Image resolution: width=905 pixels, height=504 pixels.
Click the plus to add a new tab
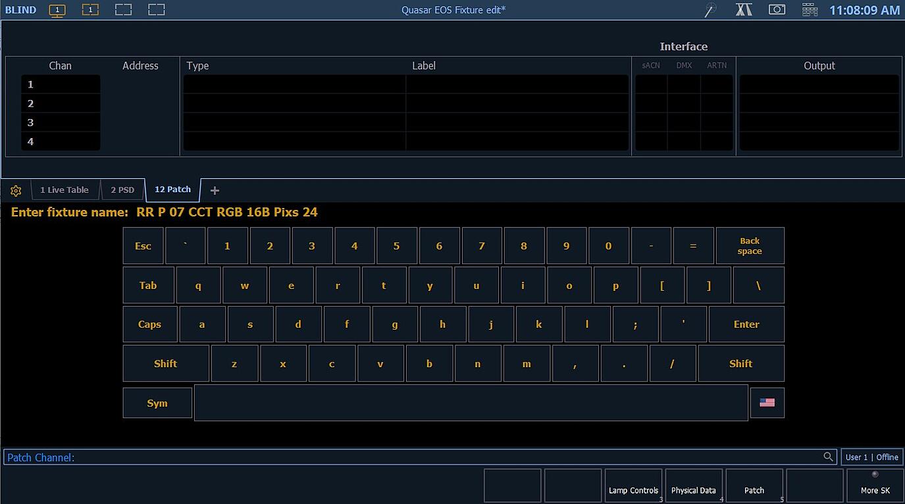tap(214, 190)
